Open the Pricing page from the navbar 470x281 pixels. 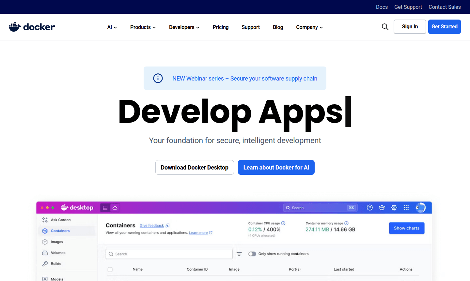click(220, 27)
